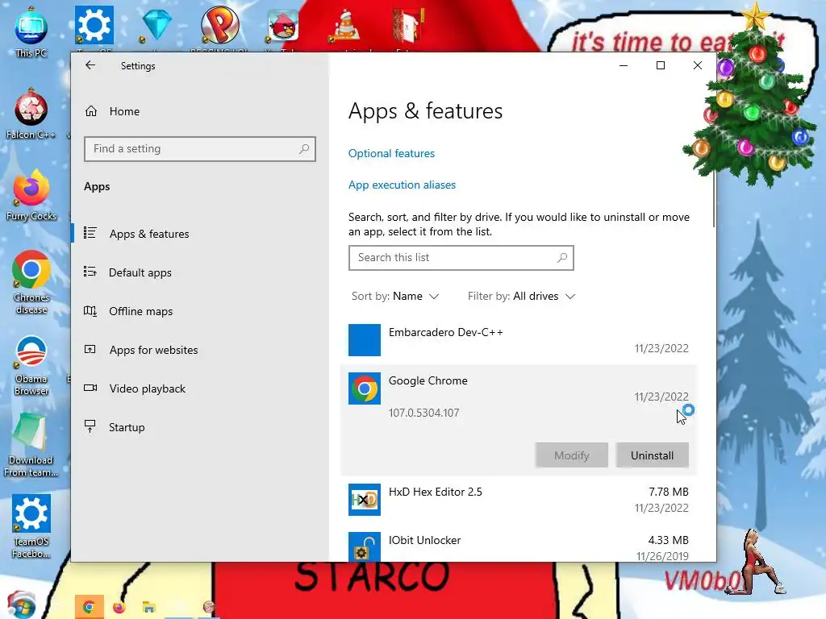Select the gear desktop icon in top row

coord(94,25)
